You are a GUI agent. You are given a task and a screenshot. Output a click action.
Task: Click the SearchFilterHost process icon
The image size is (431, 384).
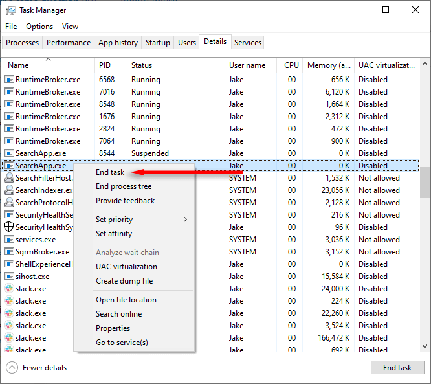(x=9, y=178)
